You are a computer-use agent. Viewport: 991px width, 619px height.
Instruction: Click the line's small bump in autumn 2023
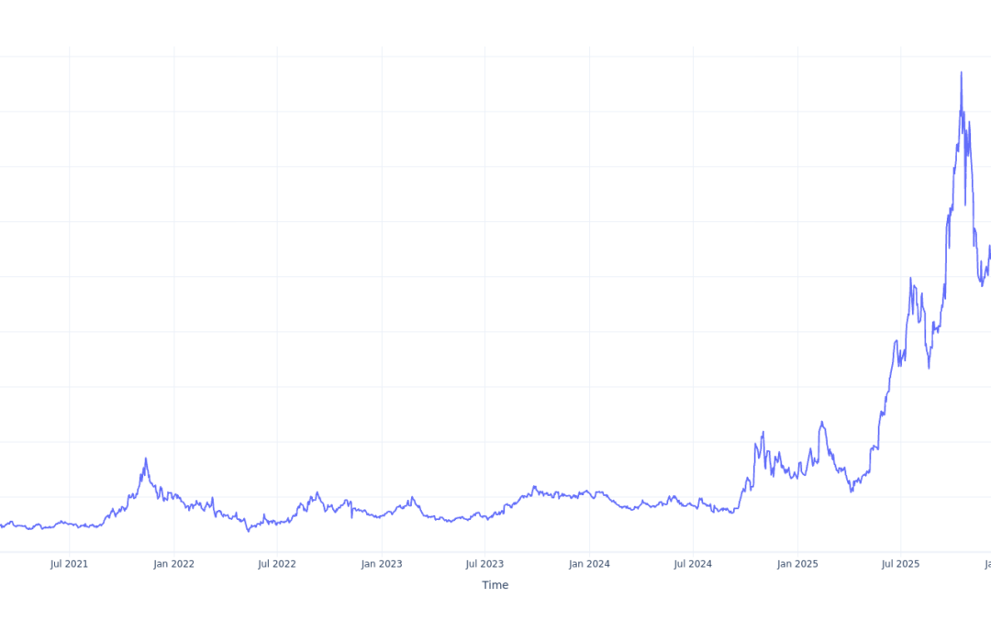click(534, 487)
